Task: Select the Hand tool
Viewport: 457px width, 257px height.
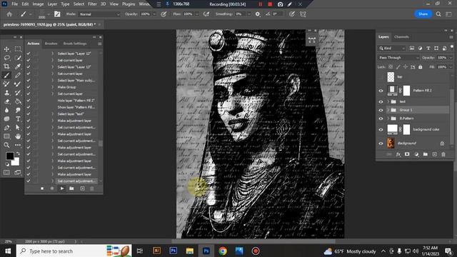Action: tap(18, 136)
